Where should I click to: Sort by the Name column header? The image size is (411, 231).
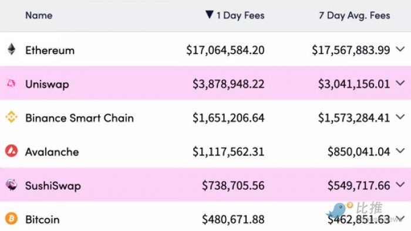point(39,15)
